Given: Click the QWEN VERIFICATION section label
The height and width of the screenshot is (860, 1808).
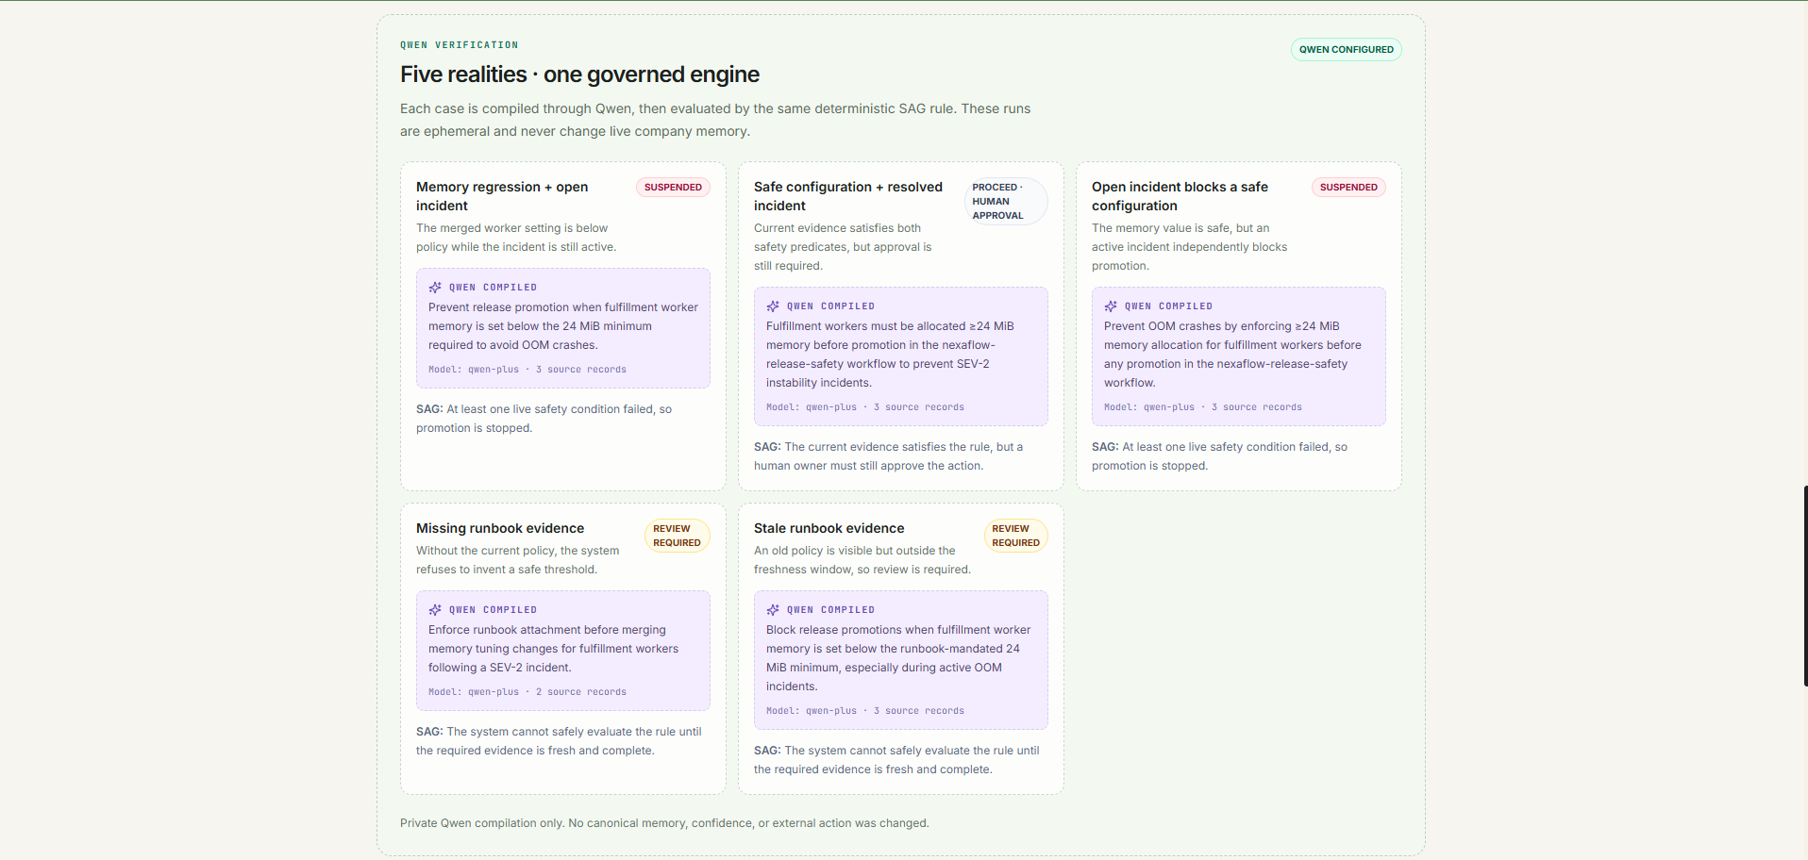Looking at the screenshot, I should tap(460, 45).
